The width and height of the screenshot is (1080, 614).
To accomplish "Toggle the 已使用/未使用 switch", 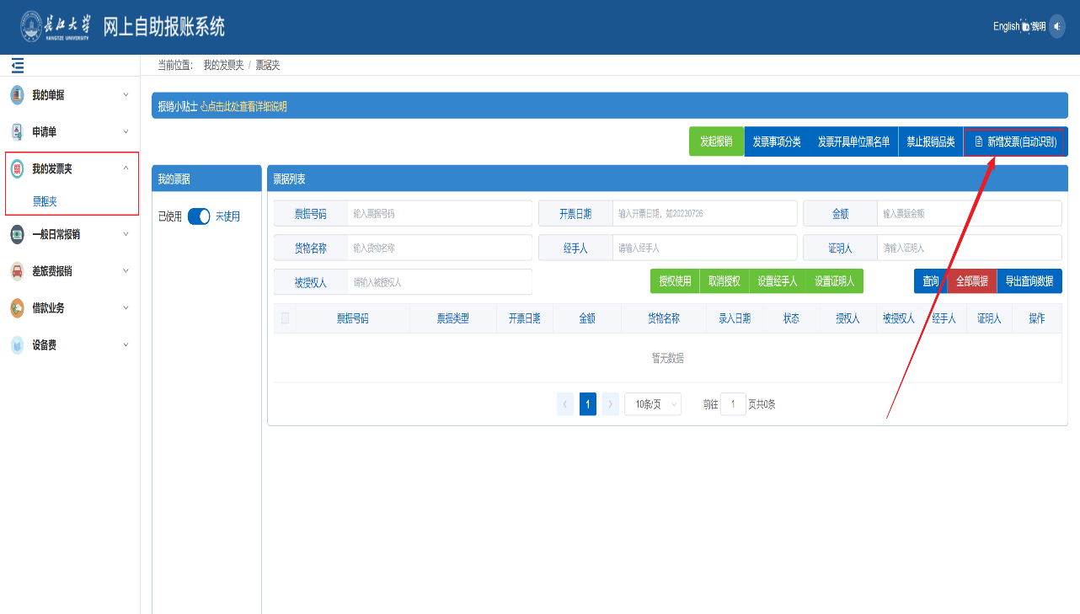I will (199, 216).
